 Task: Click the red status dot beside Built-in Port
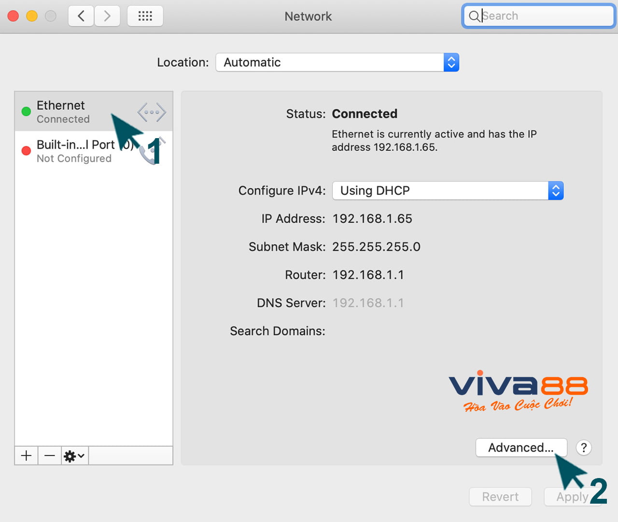(x=26, y=151)
